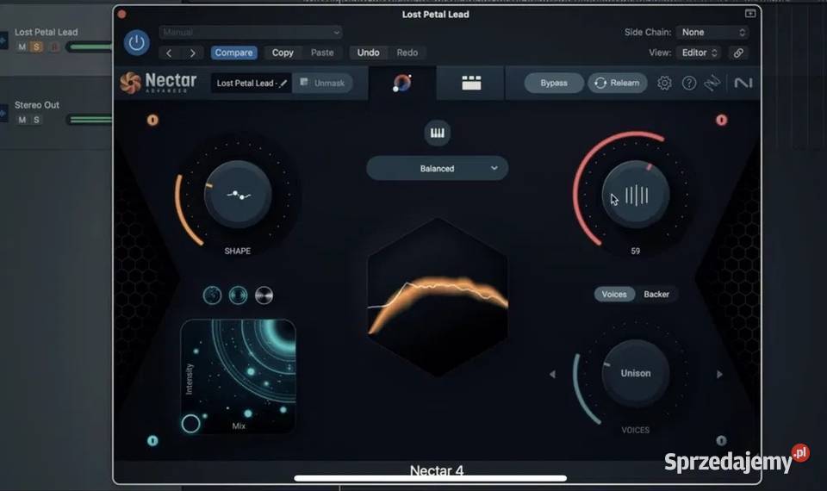Click the piano keyboard icon
827x491 pixels.
pos(438,133)
